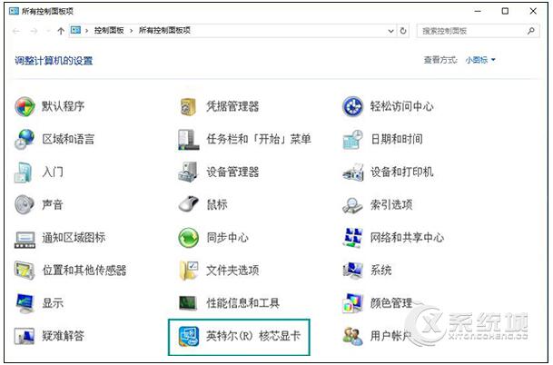Open the recent locations dropdown beside navigation arrows

click(47, 30)
